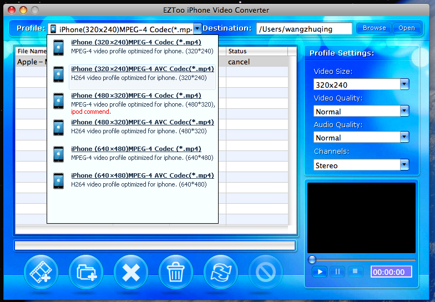Click the iPhone icon beside 320x240 MPEG-4 Codec
Viewport: 435px width, 302px height.
tap(59, 48)
